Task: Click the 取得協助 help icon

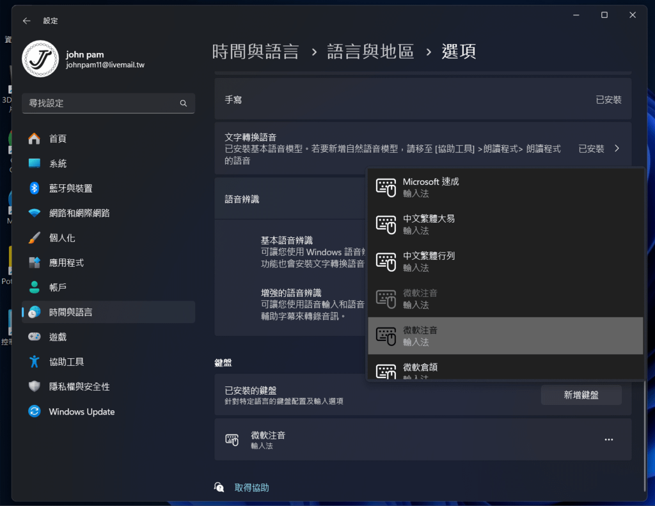Action: [219, 487]
